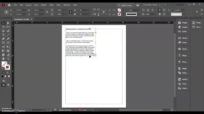The width and height of the screenshot is (204, 114).
Task: Toggle constrain proportions for width and height
Action: [x=47, y=12]
